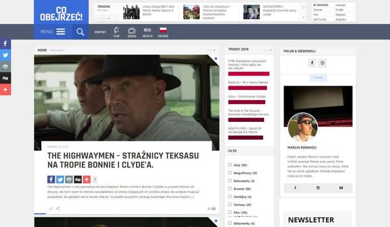Screen dimensions: 390x227
Task: Enable the Biograficzny filter checkbox
Action: pyautogui.click(x=230, y=173)
